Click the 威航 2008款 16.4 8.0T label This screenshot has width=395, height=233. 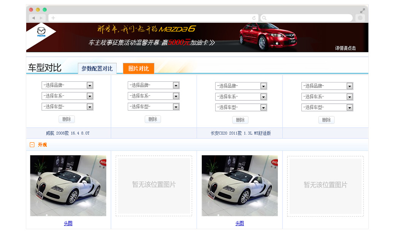coord(68,133)
